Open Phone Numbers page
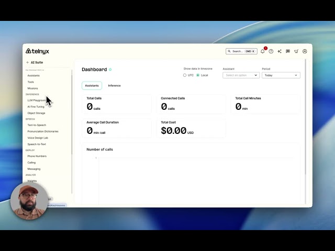 click(x=37, y=156)
